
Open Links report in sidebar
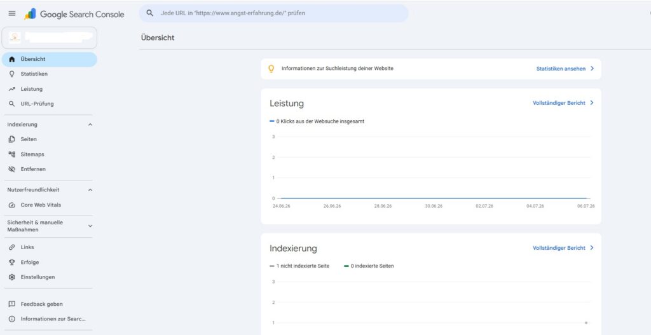pyautogui.click(x=50, y=247)
